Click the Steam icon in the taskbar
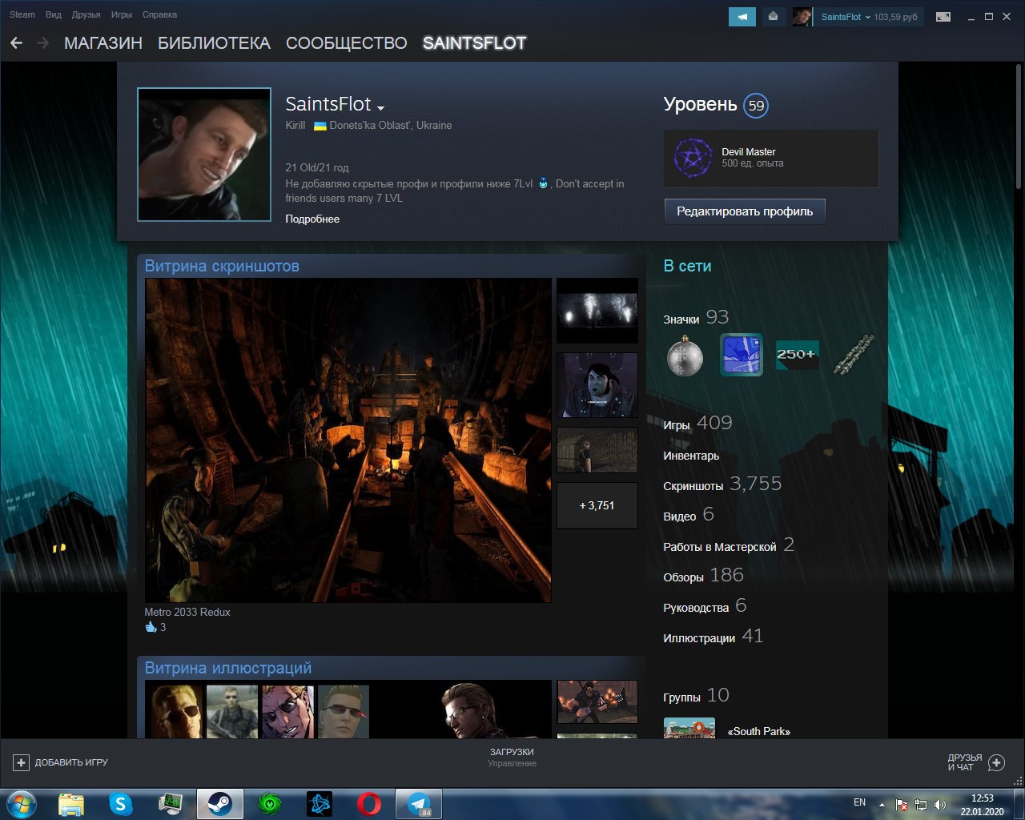Screen dimensions: 1025x820 click(220, 803)
